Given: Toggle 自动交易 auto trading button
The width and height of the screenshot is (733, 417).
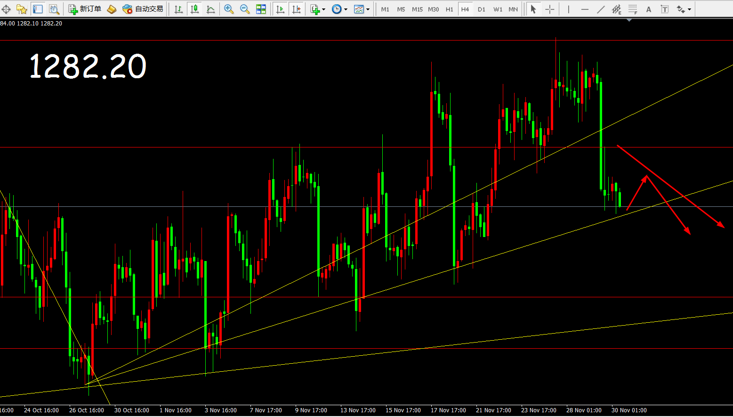Looking at the screenshot, I should (143, 9).
